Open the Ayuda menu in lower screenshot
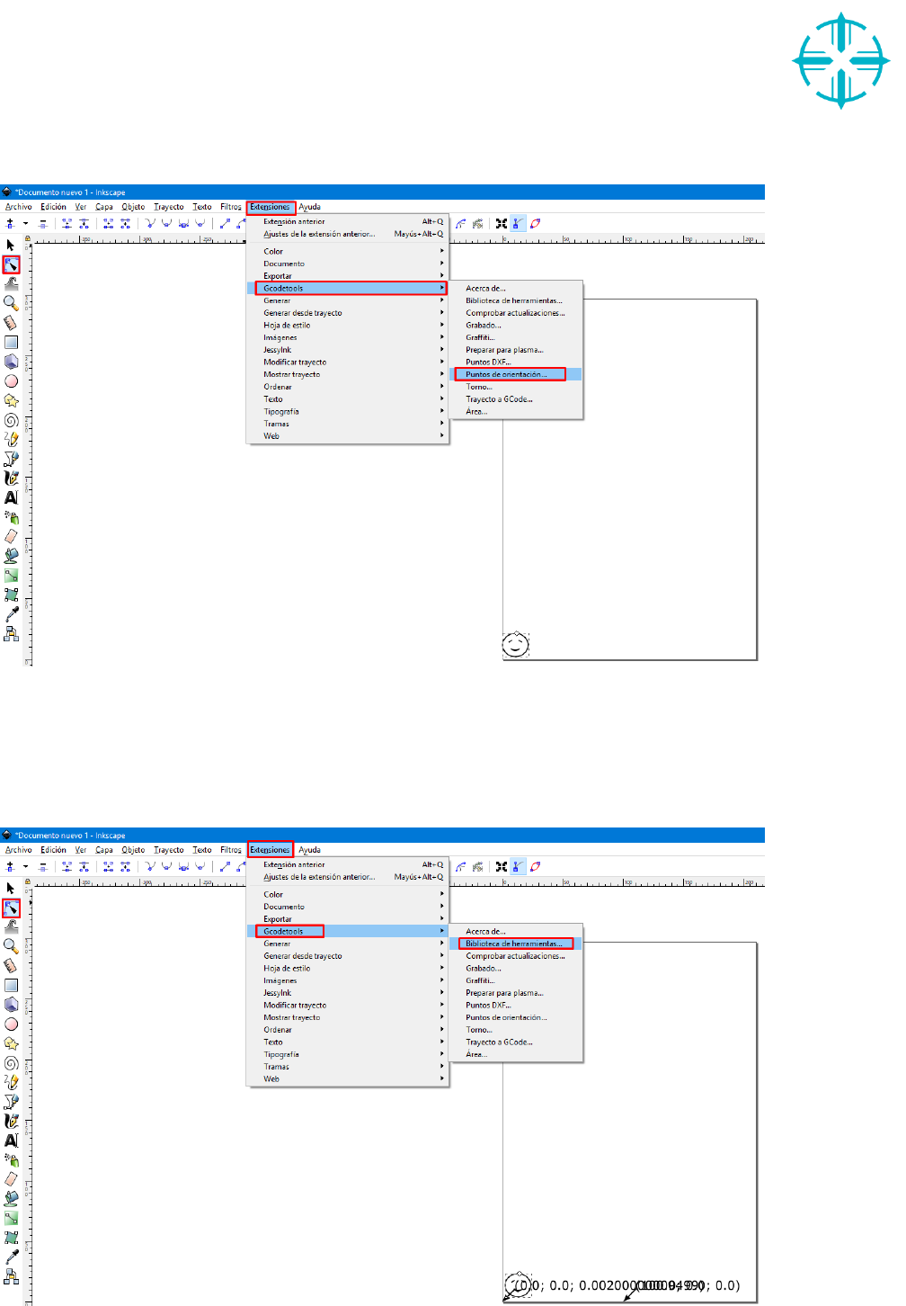This screenshot has height=1306, width=906. click(310, 850)
